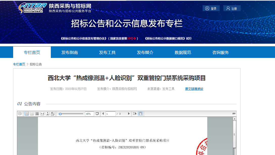Switch to two-column page layout icon
The height and width of the screenshot is (155, 275).
pyautogui.click(x=32, y=114)
